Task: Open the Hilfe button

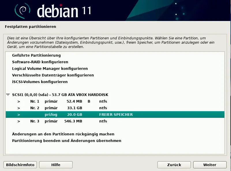Action: (56, 165)
